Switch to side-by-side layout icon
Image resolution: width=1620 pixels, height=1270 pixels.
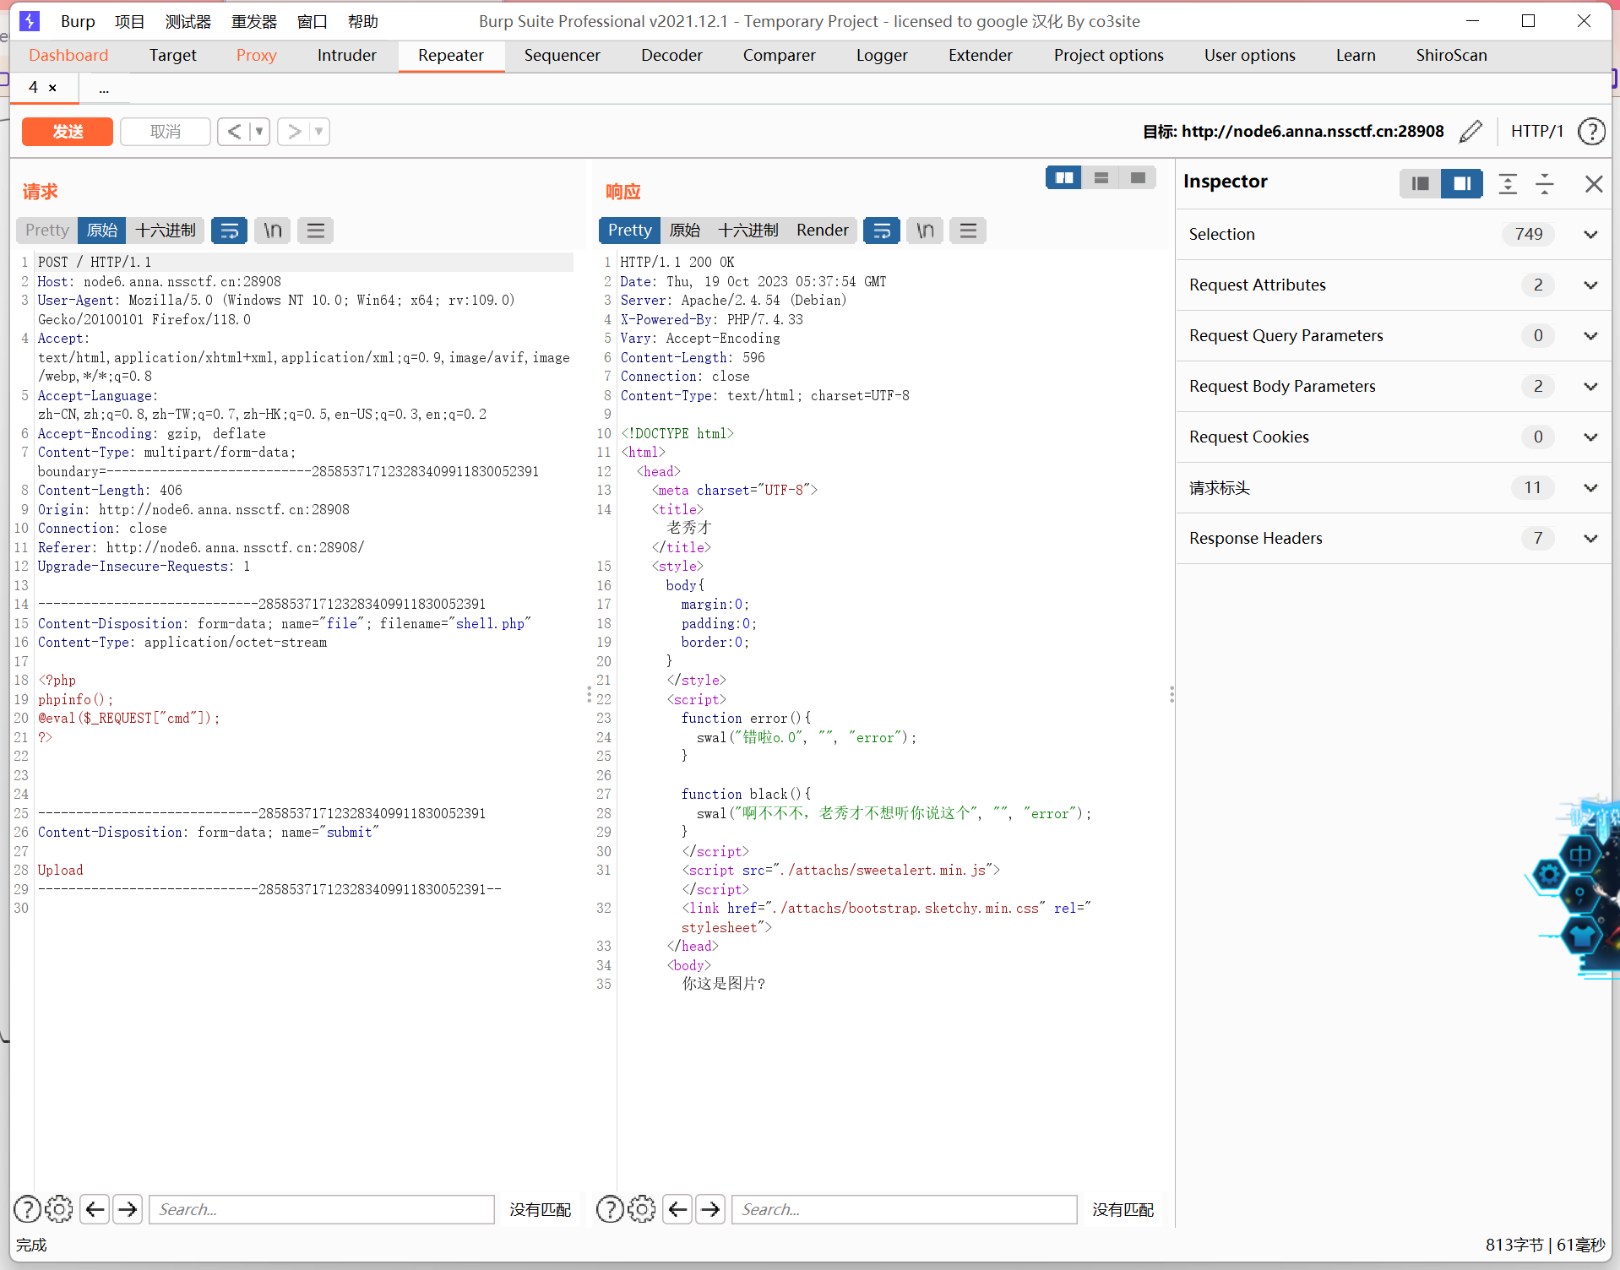point(1064,177)
